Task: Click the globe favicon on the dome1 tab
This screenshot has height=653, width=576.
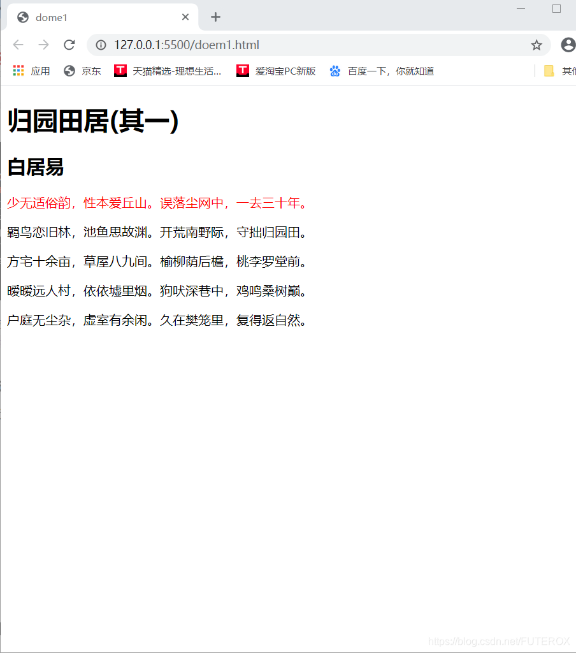Action: pos(22,17)
